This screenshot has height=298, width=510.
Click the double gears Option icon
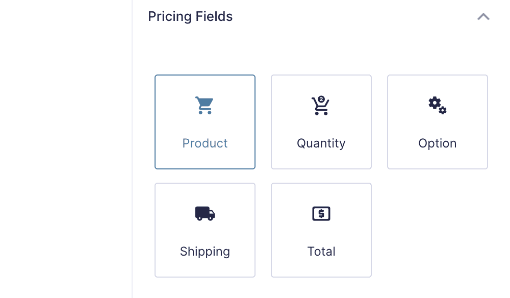(437, 105)
